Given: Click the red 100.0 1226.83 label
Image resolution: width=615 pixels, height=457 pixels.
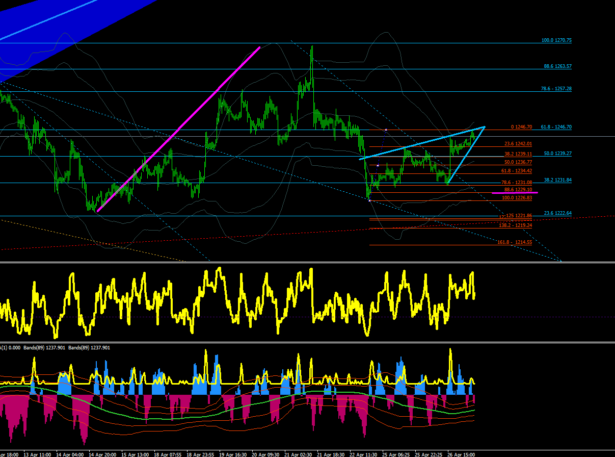Looking at the screenshot, I should 517,197.
